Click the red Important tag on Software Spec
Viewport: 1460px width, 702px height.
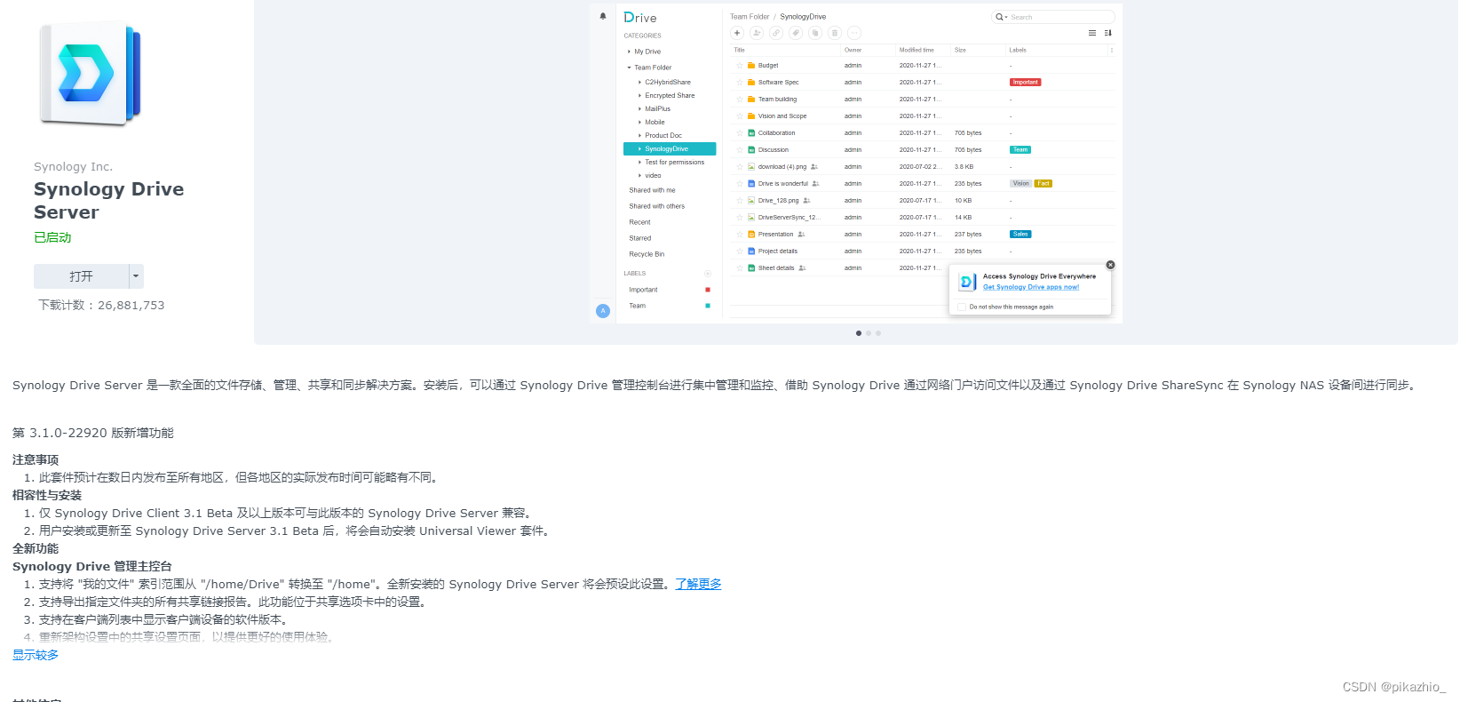[1026, 83]
